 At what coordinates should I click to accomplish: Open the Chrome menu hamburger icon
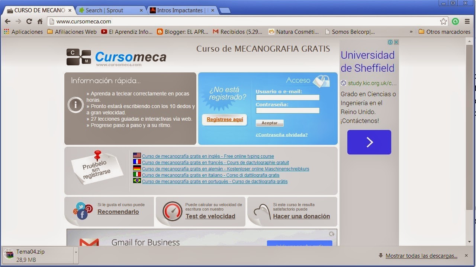point(467,22)
